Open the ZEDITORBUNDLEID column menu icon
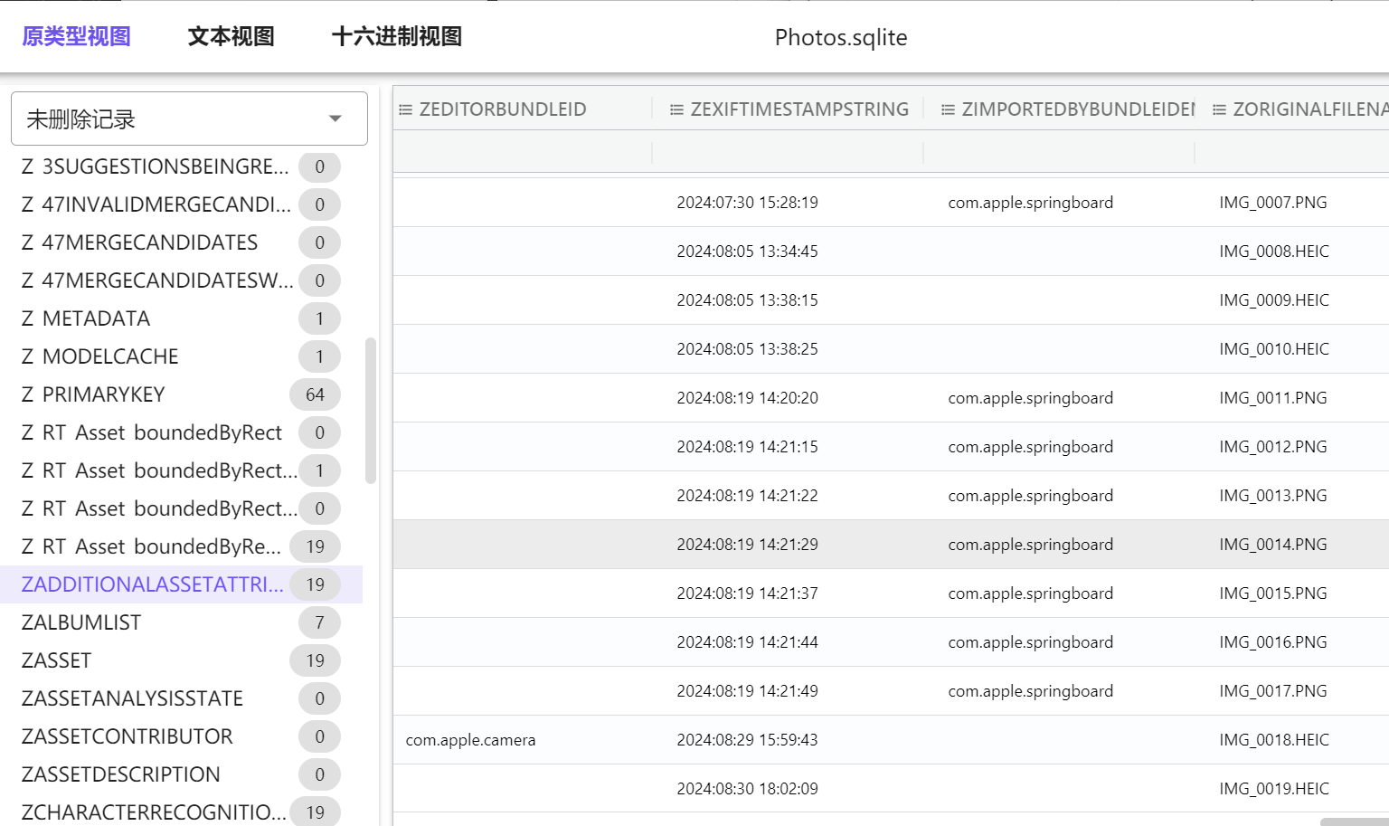1389x826 pixels. [405, 109]
